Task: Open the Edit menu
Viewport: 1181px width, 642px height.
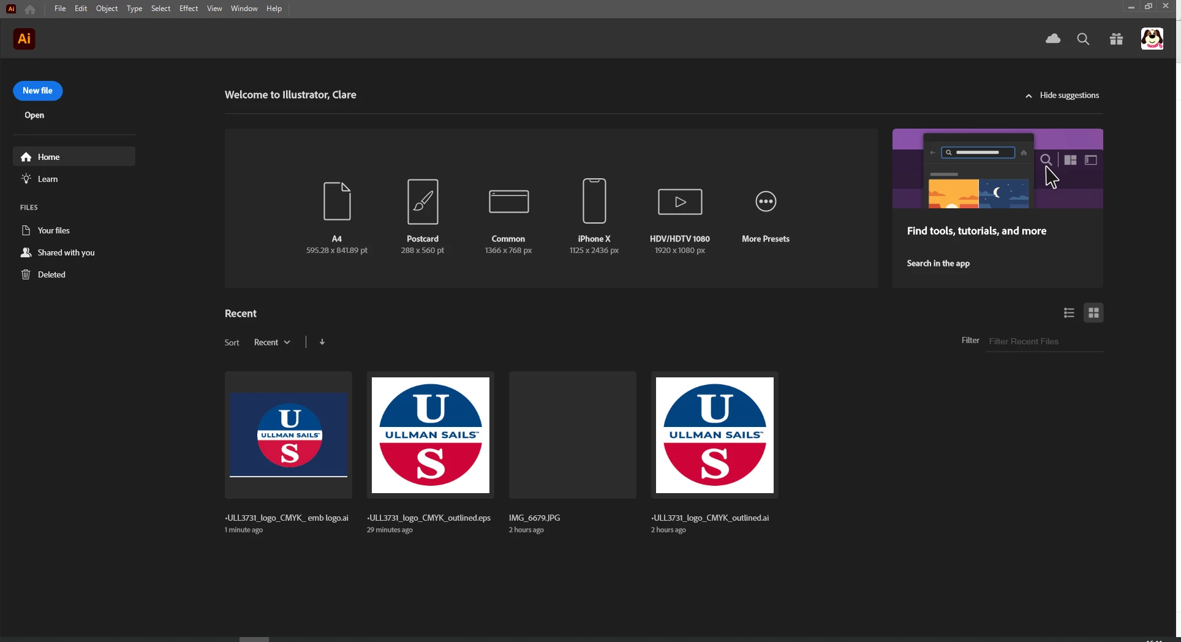Action: point(81,9)
